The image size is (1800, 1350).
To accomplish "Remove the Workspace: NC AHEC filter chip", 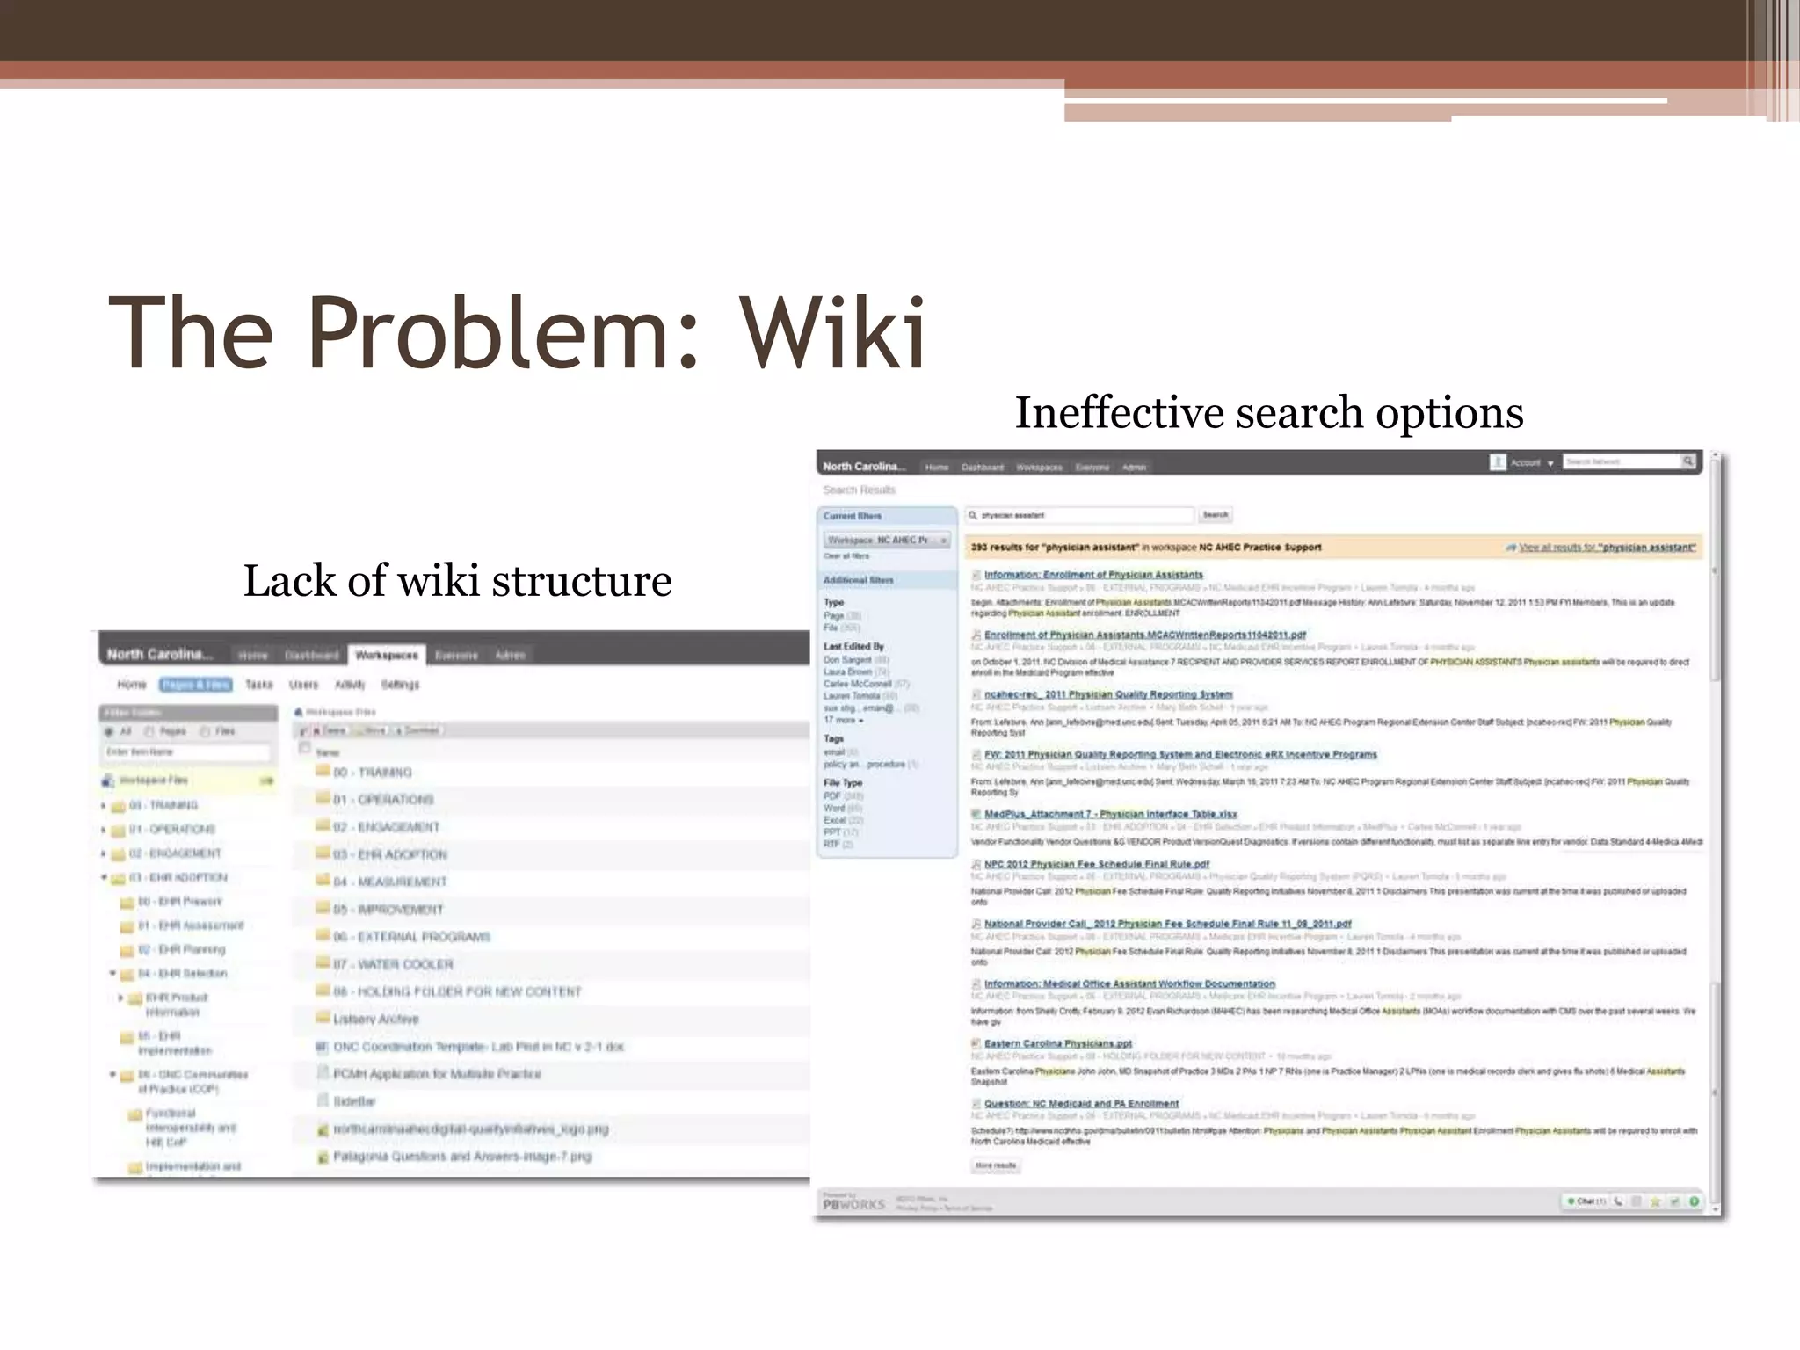I will 944,540.
